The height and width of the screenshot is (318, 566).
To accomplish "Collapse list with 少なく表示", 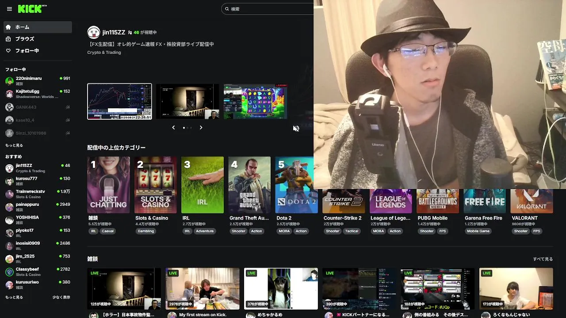I will pyautogui.click(x=61, y=297).
